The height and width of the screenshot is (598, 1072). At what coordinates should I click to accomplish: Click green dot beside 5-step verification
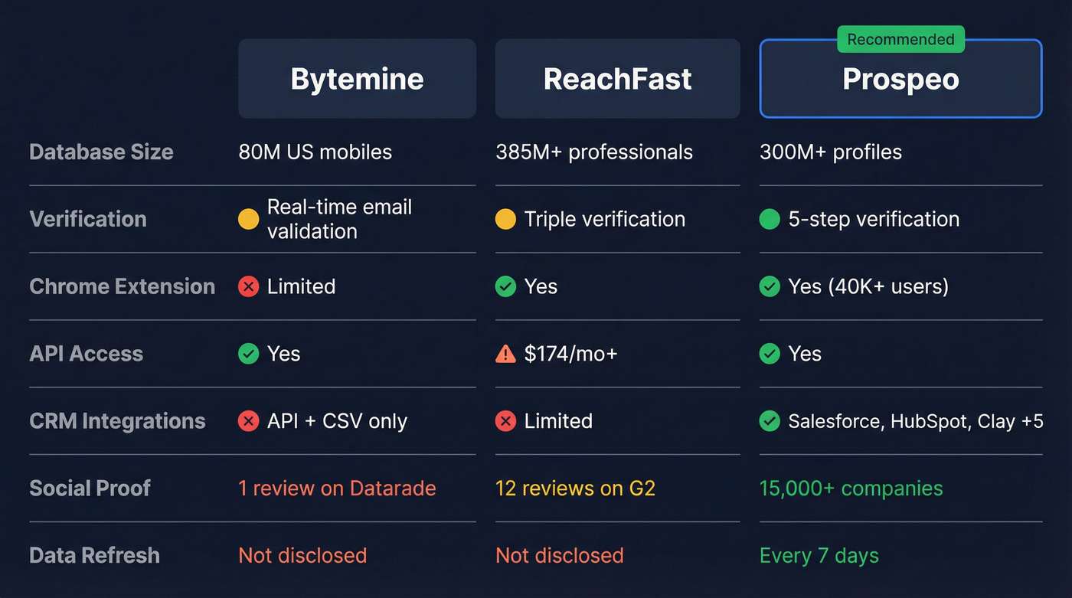click(x=770, y=219)
